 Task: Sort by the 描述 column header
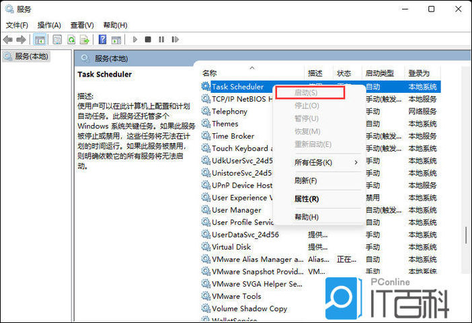click(x=319, y=73)
